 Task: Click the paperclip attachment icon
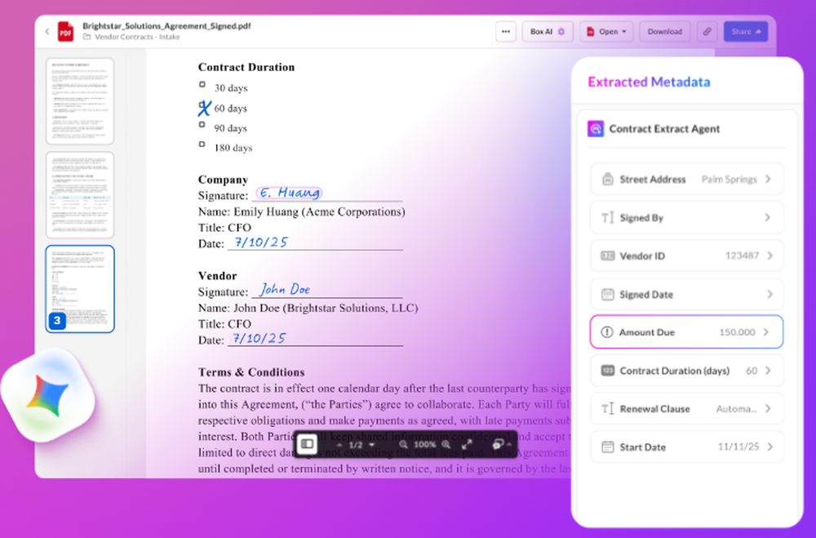click(707, 31)
